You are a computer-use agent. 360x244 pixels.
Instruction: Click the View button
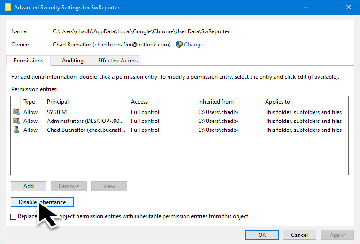point(109,186)
